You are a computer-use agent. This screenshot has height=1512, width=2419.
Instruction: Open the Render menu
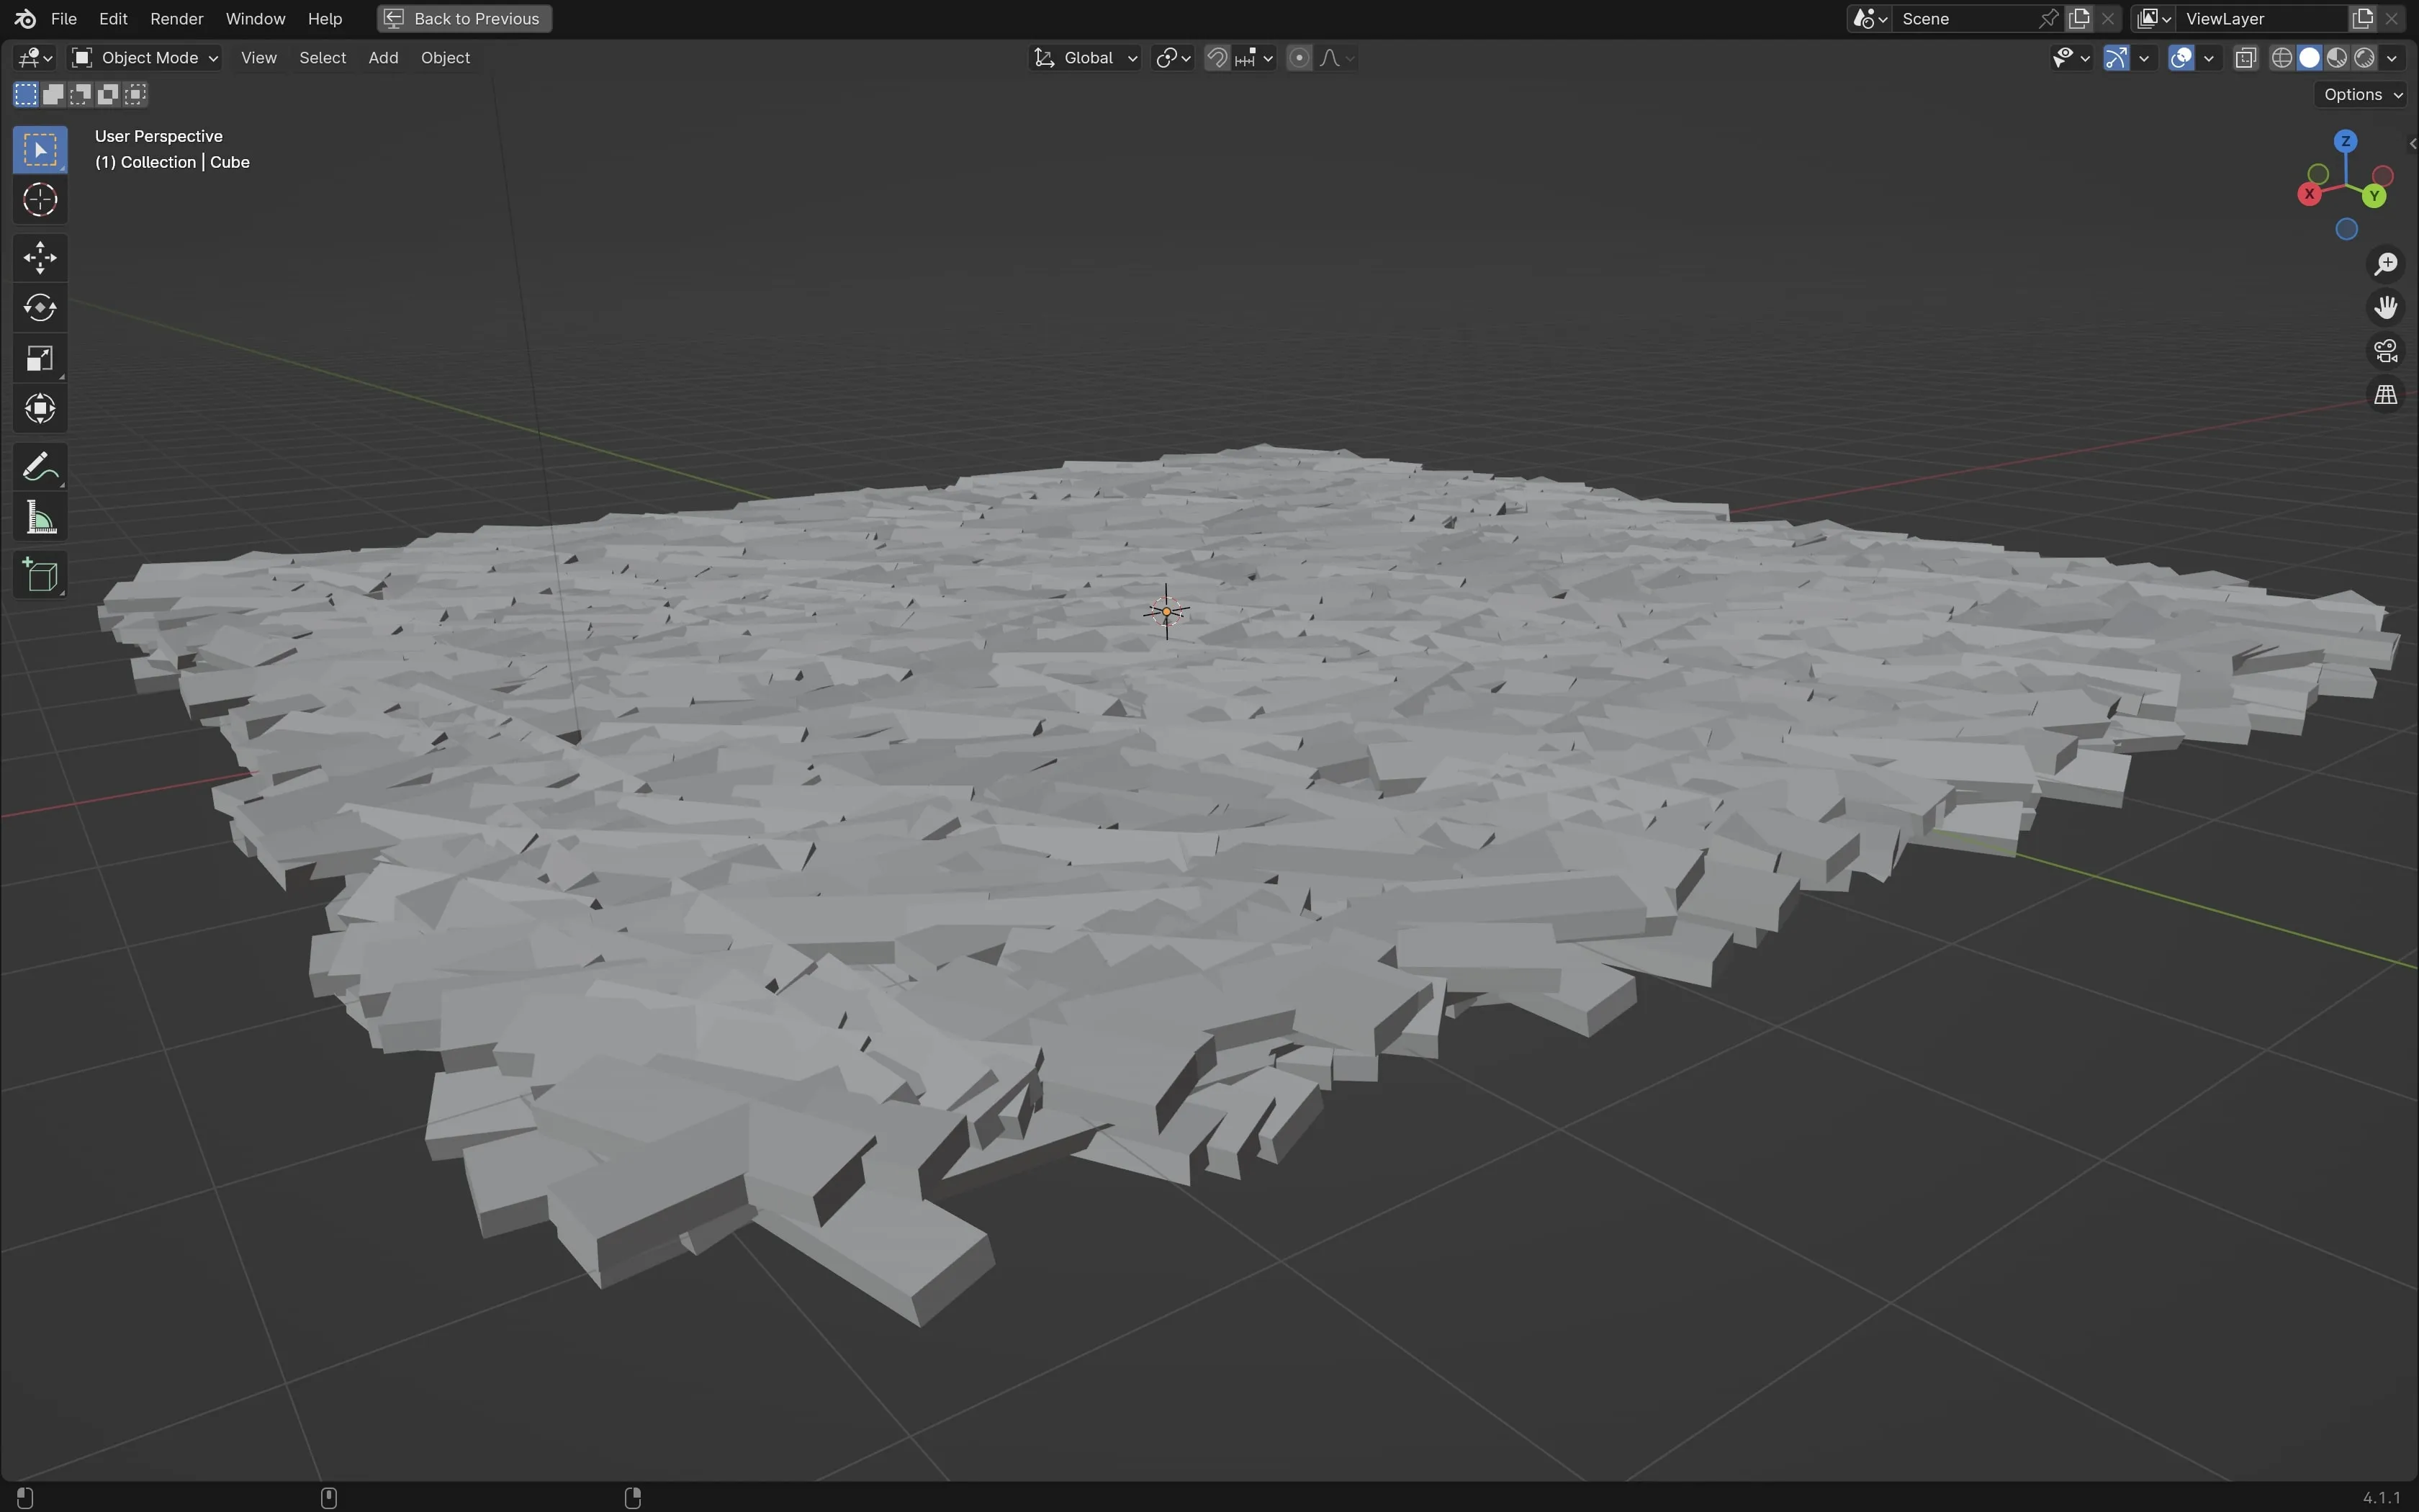(x=176, y=19)
